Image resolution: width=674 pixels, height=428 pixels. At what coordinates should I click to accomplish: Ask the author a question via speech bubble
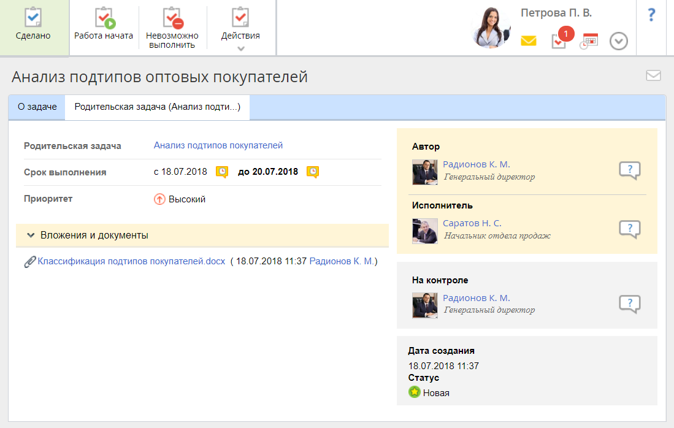point(629,170)
